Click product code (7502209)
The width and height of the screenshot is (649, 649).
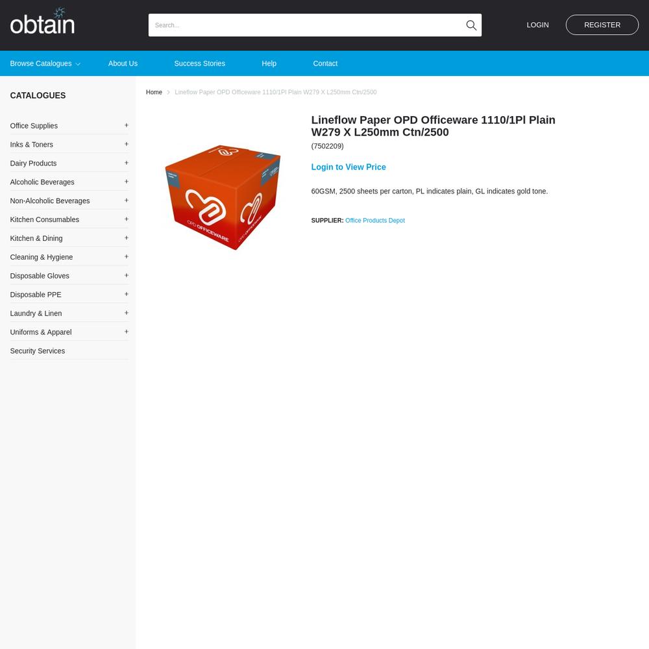click(327, 146)
